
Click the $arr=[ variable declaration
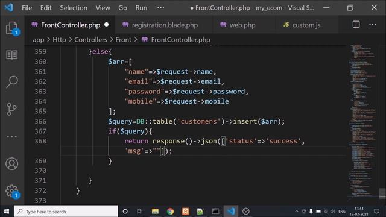pyautogui.click(x=120, y=61)
